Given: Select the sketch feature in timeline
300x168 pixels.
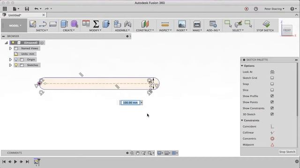Looking at the screenshot, I should (x=36, y=162).
